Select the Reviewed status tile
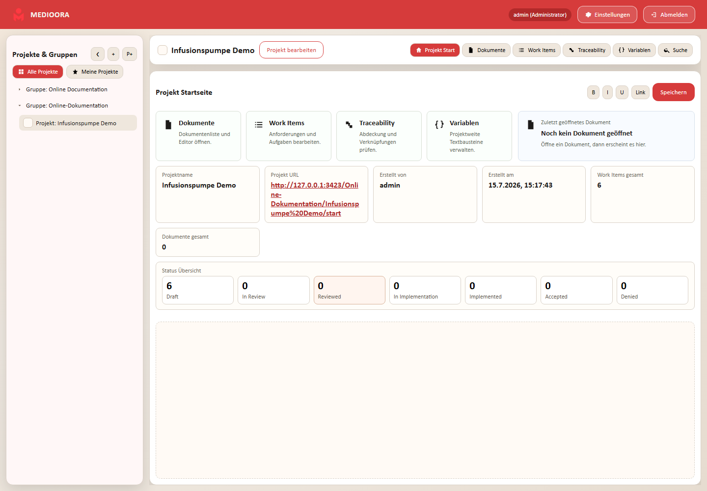Image resolution: width=707 pixels, height=491 pixels. [350, 290]
